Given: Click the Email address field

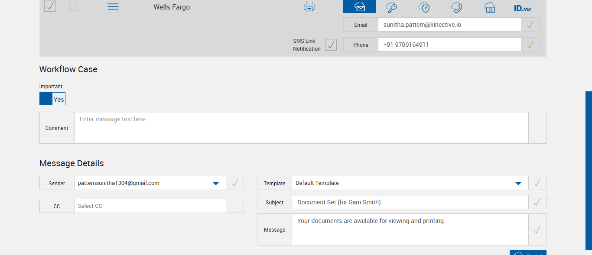Looking at the screenshot, I should (449, 25).
